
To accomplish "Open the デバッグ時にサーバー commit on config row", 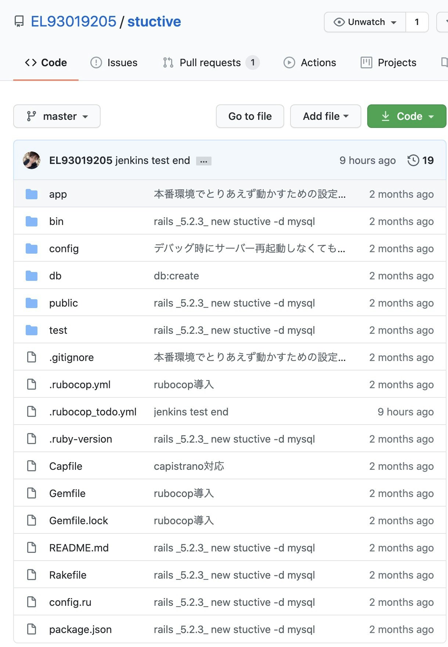I will click(x=250, y=249).
